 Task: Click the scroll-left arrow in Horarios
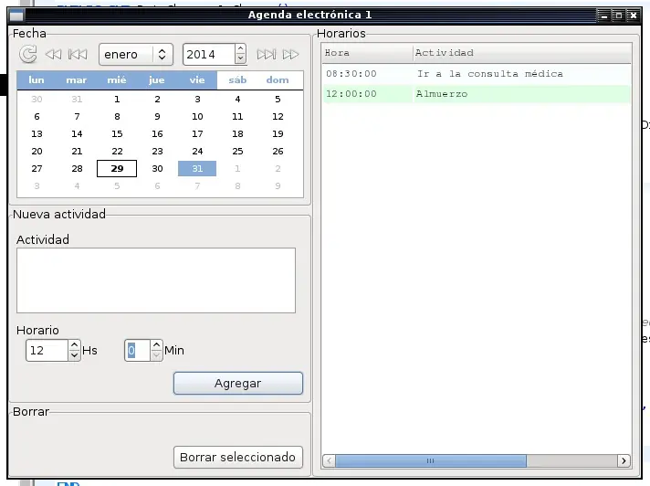point(330,460)
